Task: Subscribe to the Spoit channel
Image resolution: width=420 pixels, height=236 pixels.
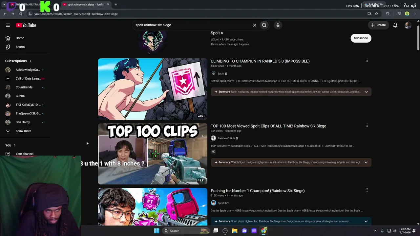Action: coord(361,38)
